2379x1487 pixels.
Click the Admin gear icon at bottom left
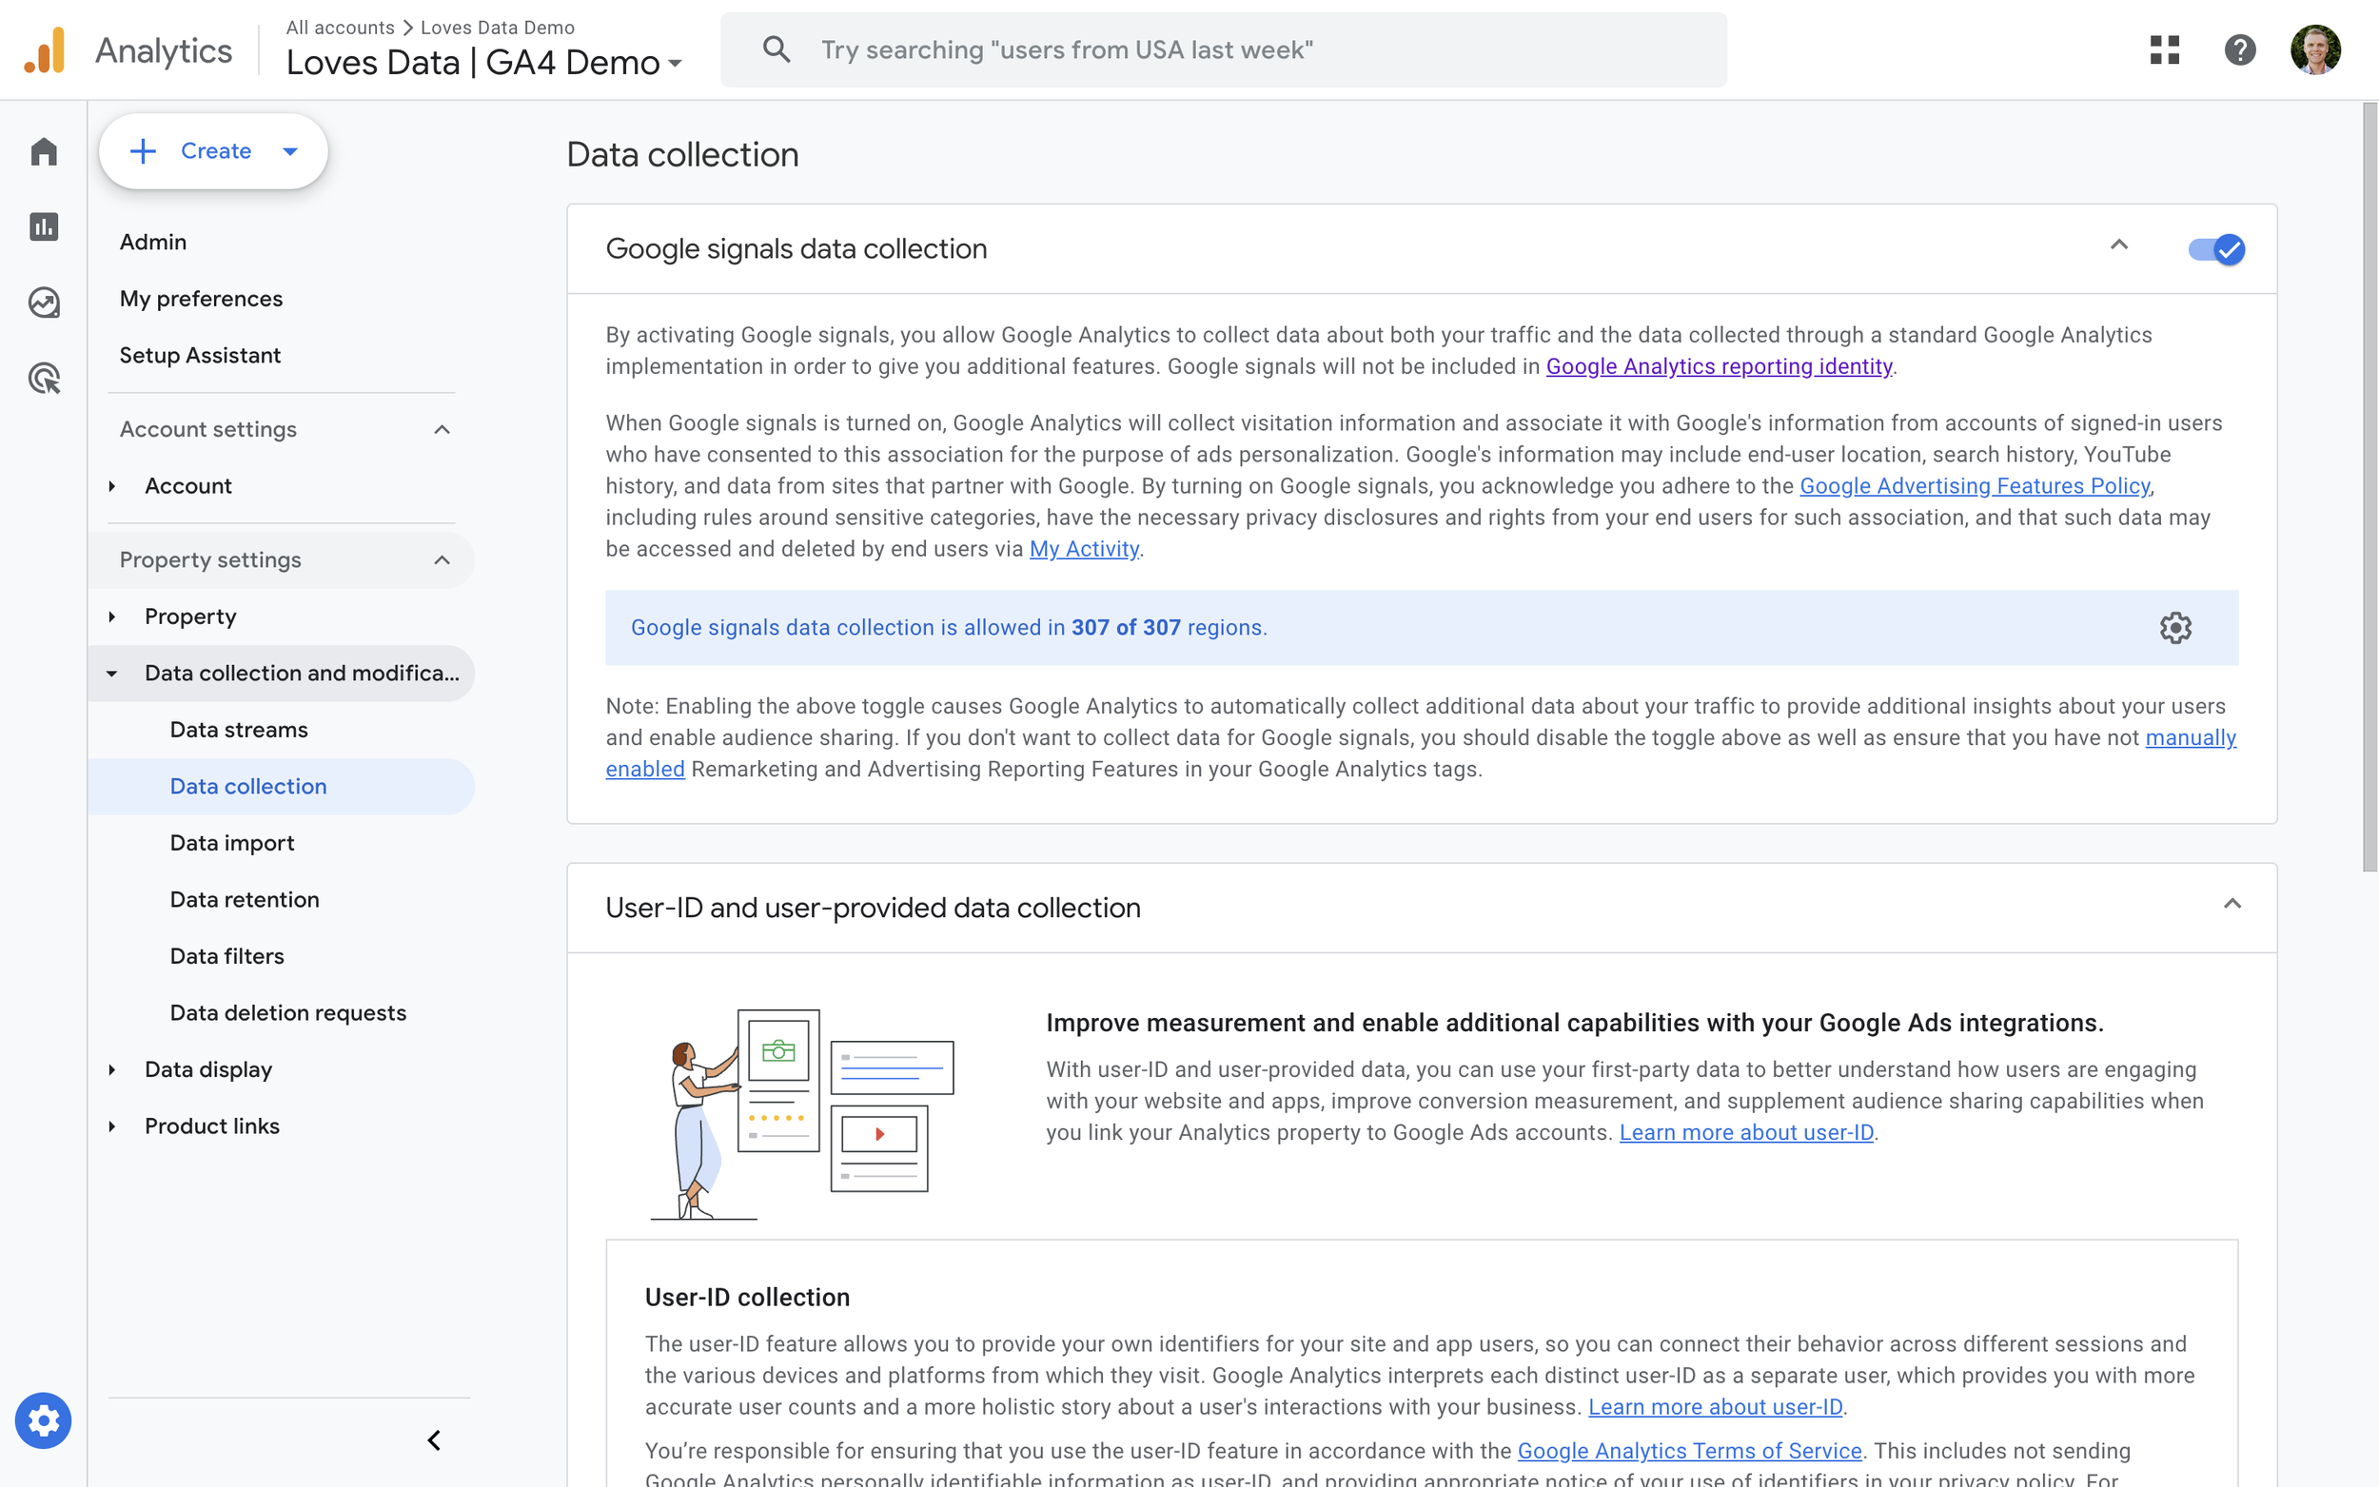click(43, 1420)
